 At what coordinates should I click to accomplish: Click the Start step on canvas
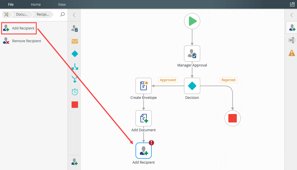tap(192, 21)
